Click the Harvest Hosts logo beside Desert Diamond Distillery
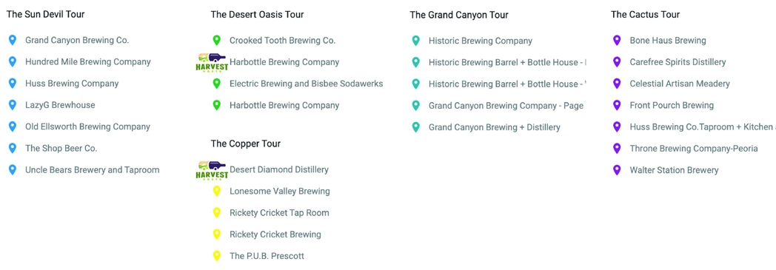The image size is (776, 270). click(x=213, y=170)
